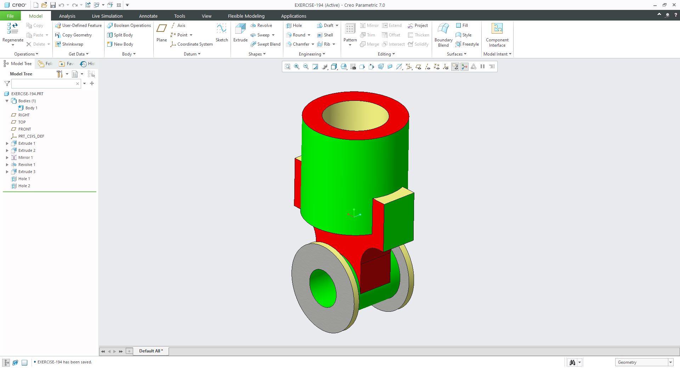Create a datum Plane
Image resolution: width=680 pixels, height=368 pixels.
[161, 33]
